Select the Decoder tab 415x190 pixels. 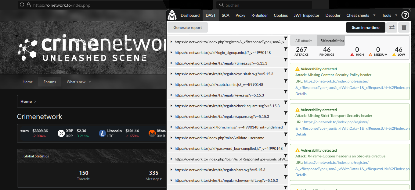[333, 15]
